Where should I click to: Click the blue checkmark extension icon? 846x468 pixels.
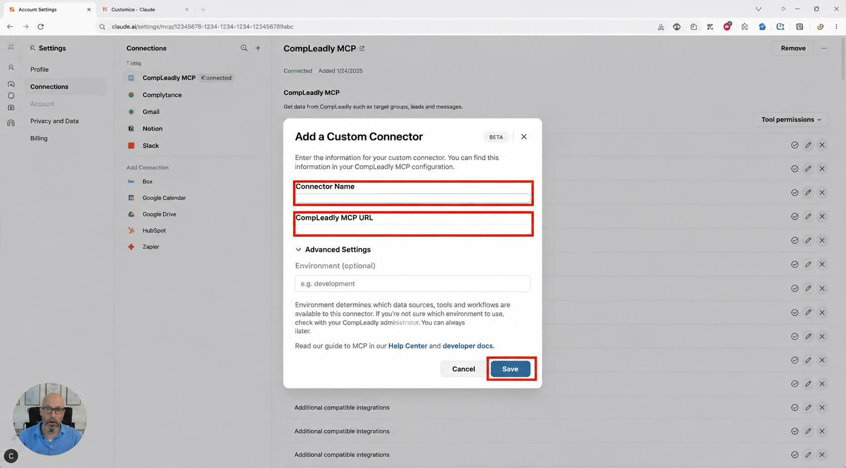pyautogui.click(x=762, y=27)
